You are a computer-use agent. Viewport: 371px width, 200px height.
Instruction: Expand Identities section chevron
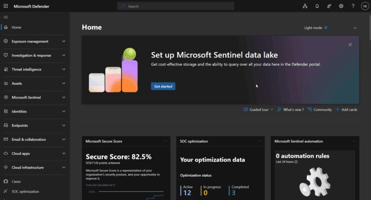[x=64, y=111]
